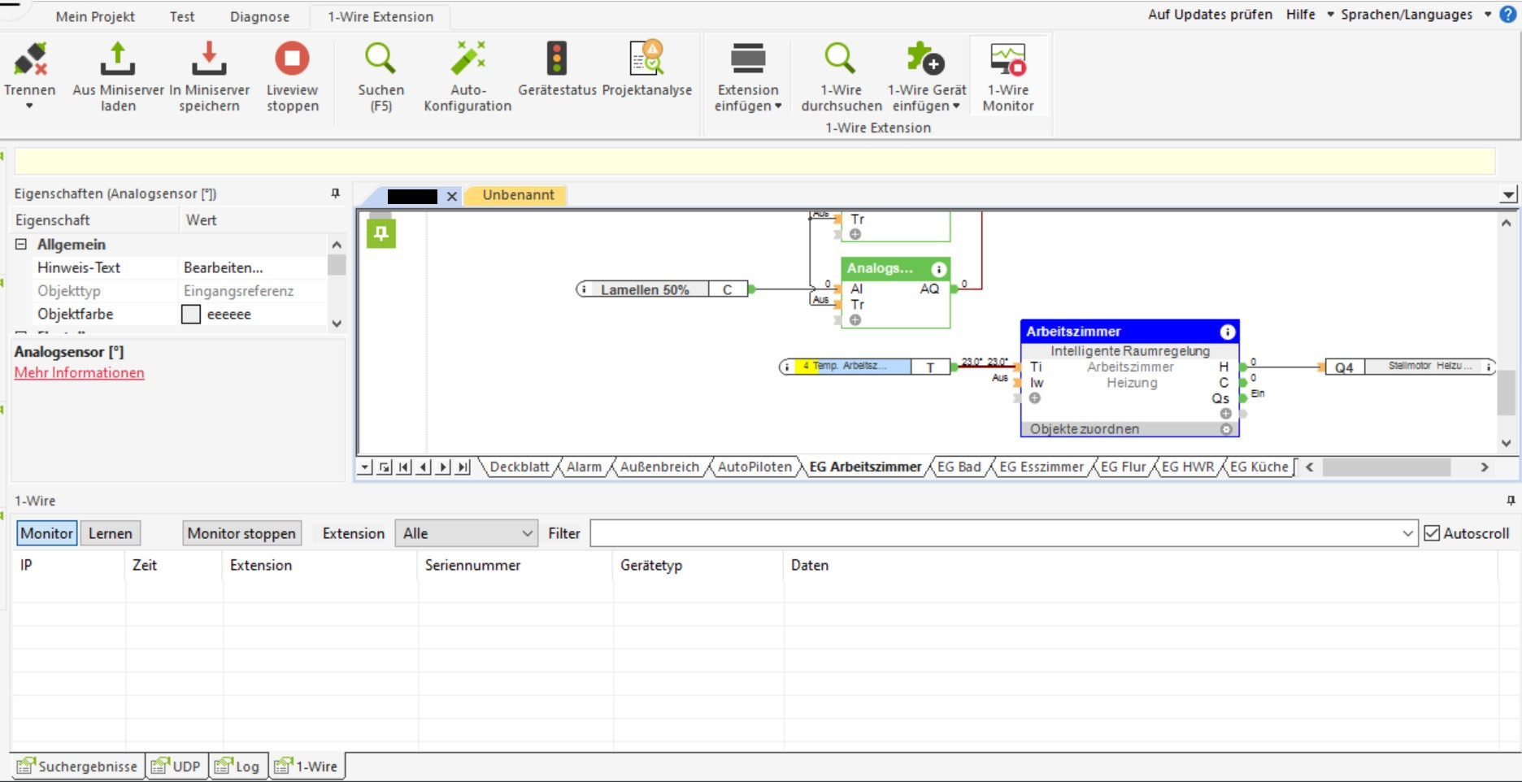Select the EG Bad page tab
This screenshot has height=782, width=1522.
point(959,467)
